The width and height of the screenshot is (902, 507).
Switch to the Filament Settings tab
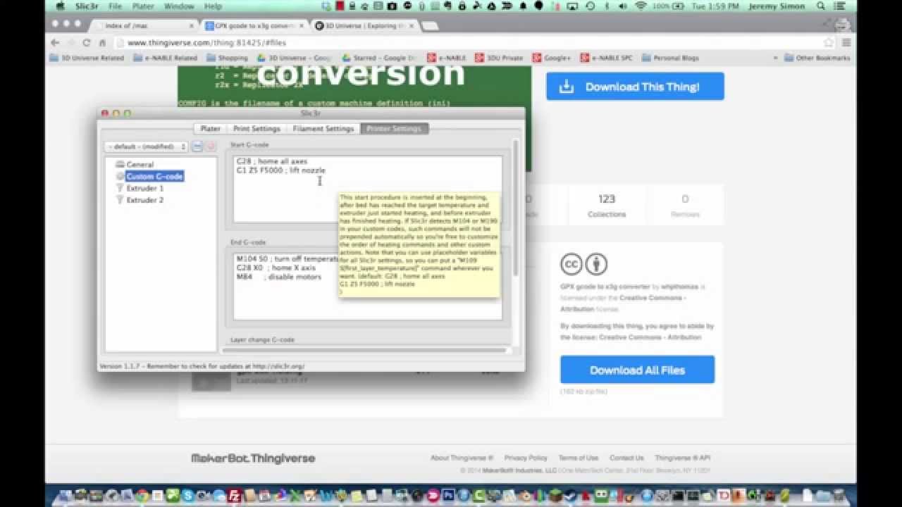click(323, 129)
